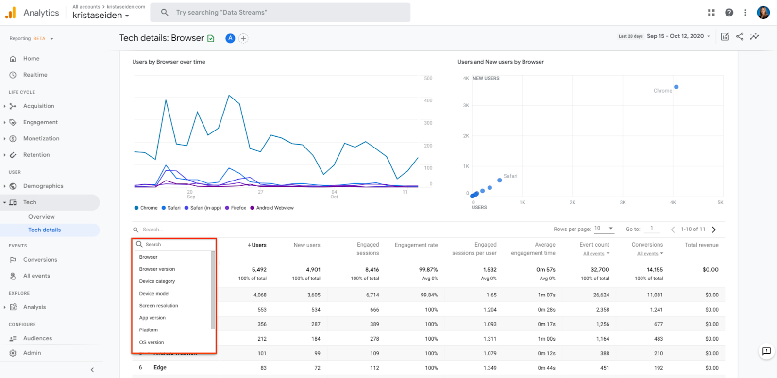Expand the Monetization section arrow
Screen dimensions: 777x378
pos(4,139)
